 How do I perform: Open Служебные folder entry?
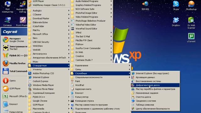100,73
